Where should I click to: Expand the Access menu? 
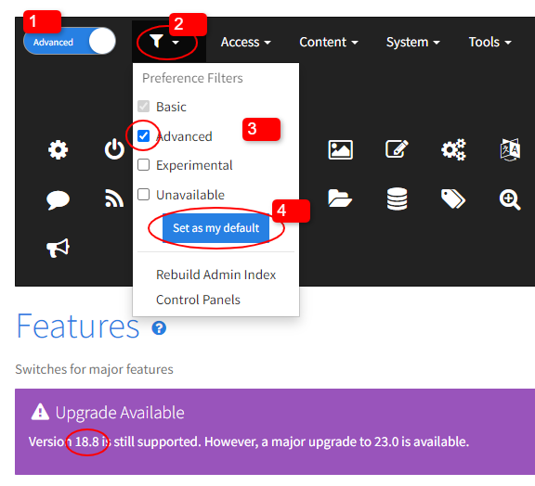tap(245, 42)
